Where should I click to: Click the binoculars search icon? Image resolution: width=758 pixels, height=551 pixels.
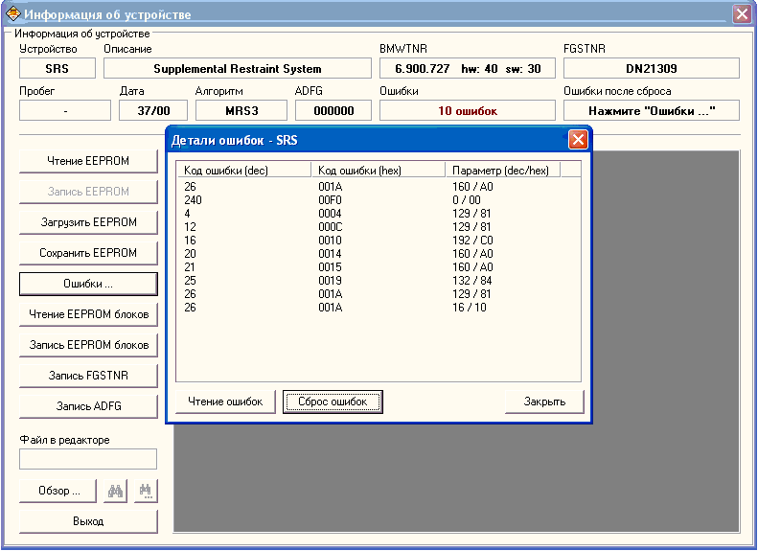pos(116,491)
